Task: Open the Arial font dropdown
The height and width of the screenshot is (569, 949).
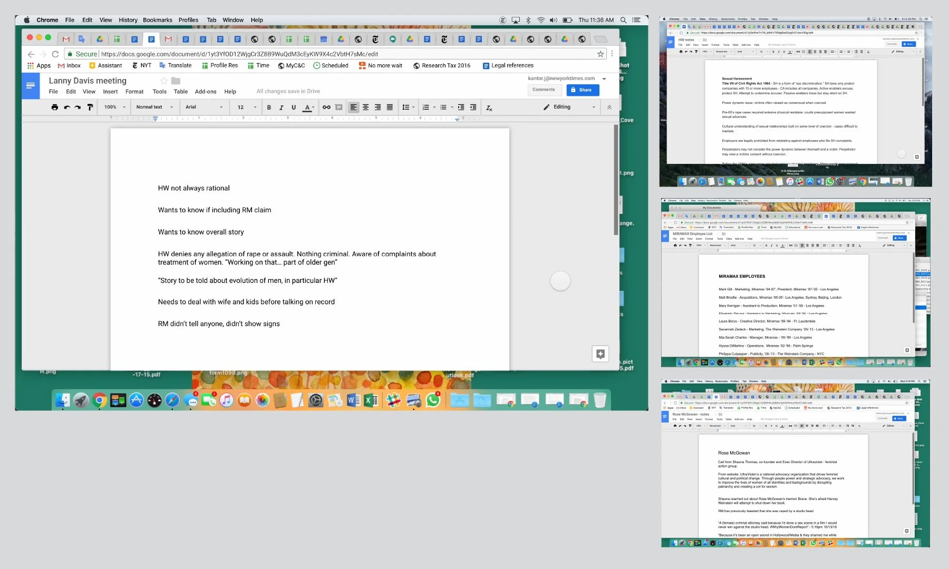Action: (204, 107)
